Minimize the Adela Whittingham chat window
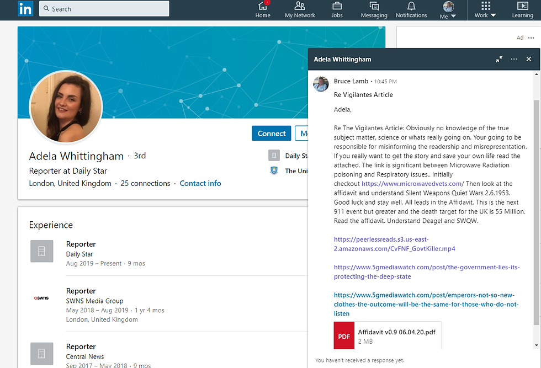This screenshot has height=368, width=541. 499,59
